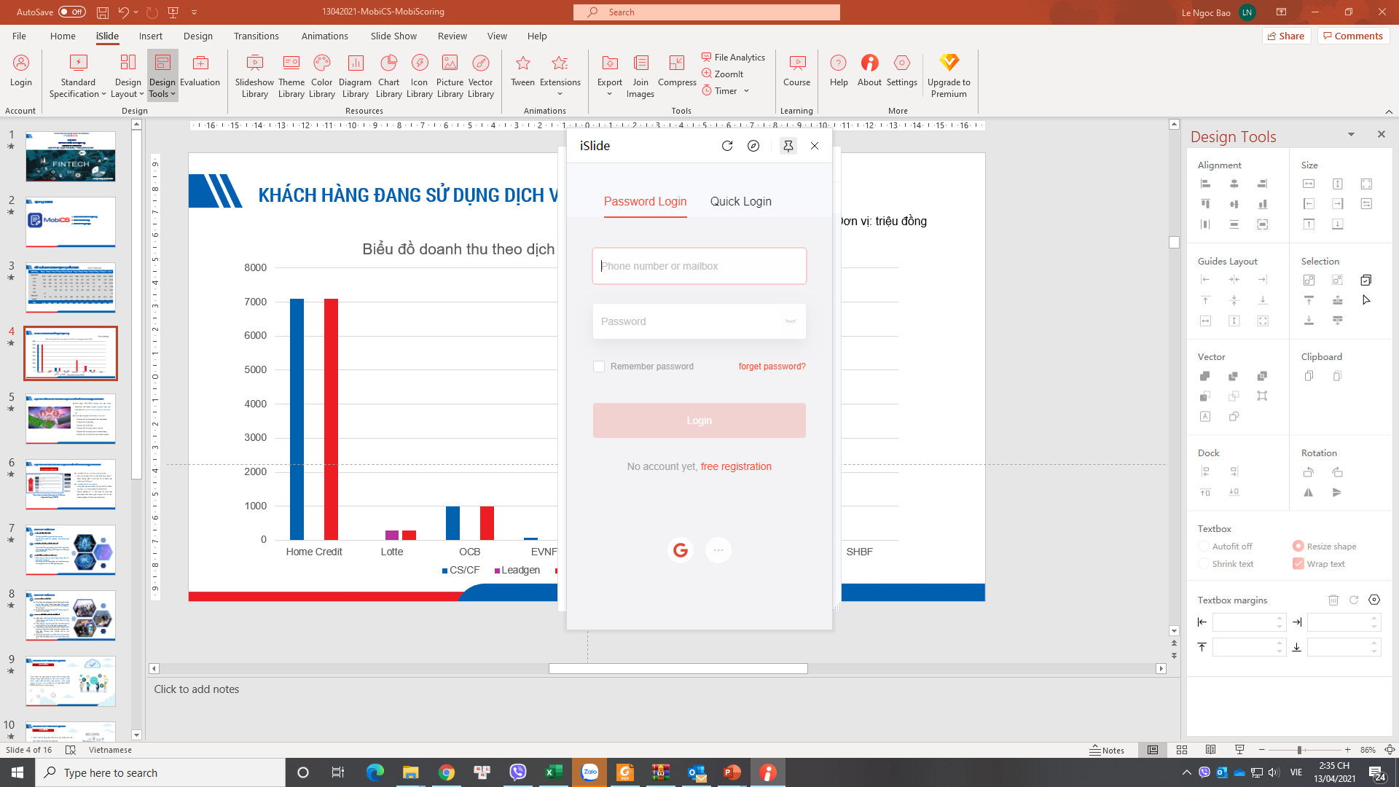The height and width of the screenshot is (787, 1399).
Task: Switch to Slide Sorter view
Action: (1182, 750)
